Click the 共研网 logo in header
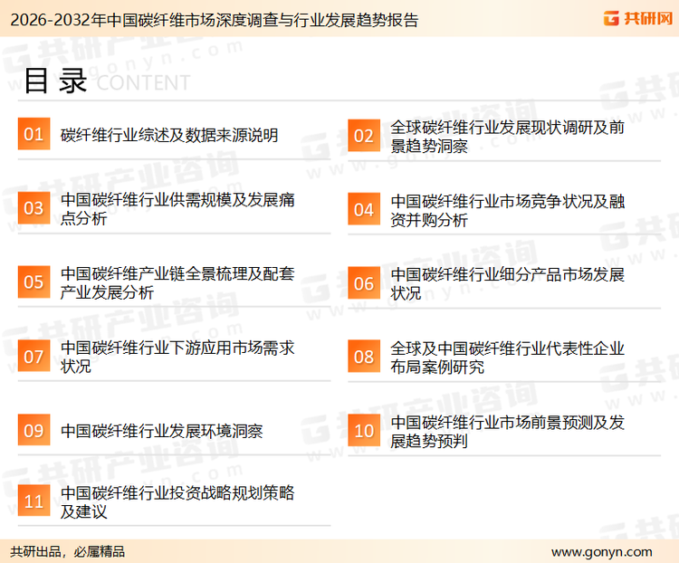This screenshot has height=563, width=679. (x=638, y=18)
